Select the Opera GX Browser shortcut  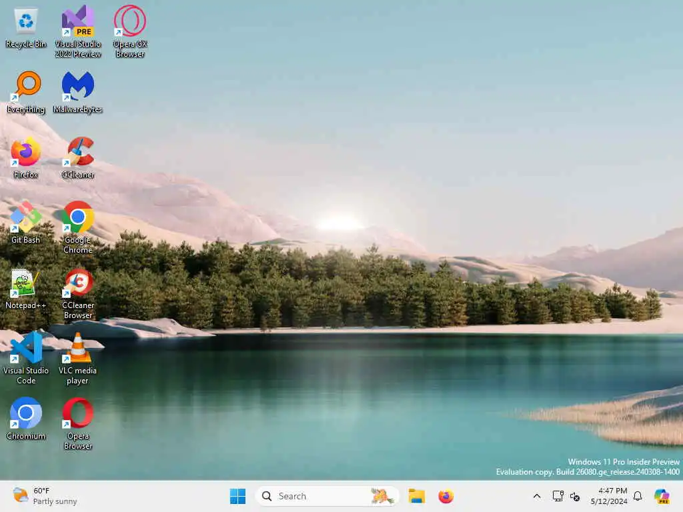pyautogui.click(x=130, y=31)
